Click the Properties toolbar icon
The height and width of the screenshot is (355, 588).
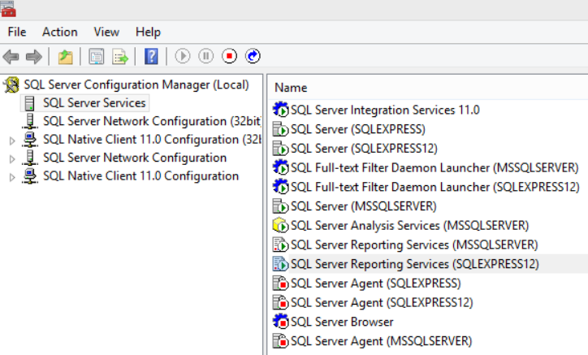(97, 57)
